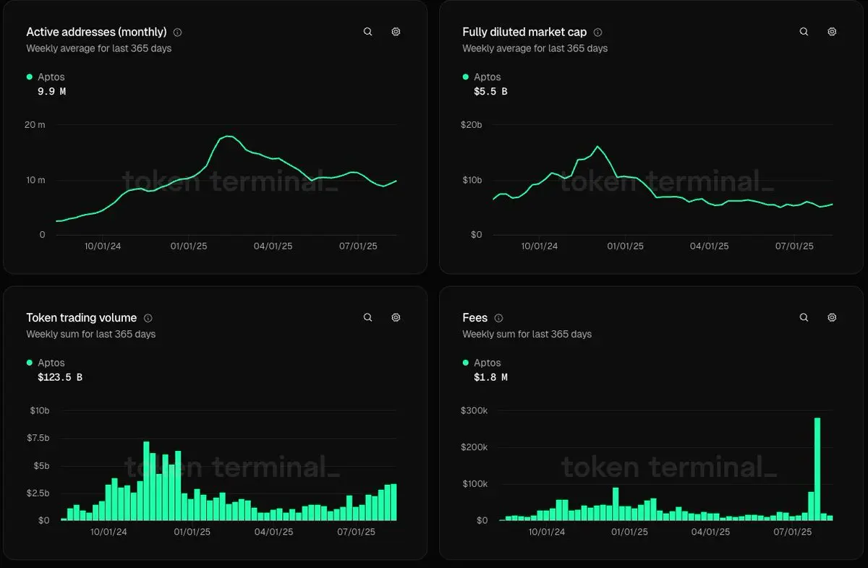Click the Fees chart title
The width and height of the screenshot is (868, 568).
475,317
